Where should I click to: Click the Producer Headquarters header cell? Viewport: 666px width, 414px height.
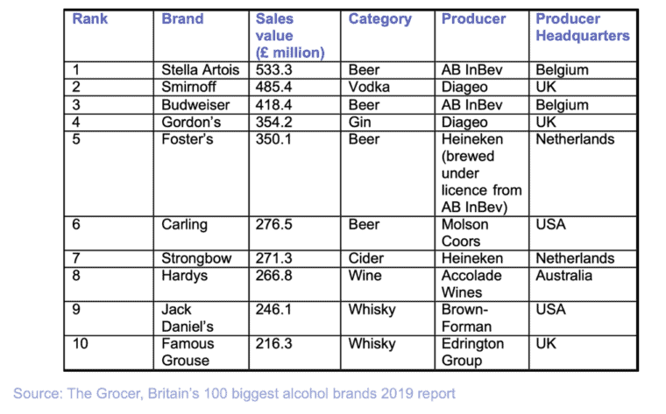click(583, 27)
